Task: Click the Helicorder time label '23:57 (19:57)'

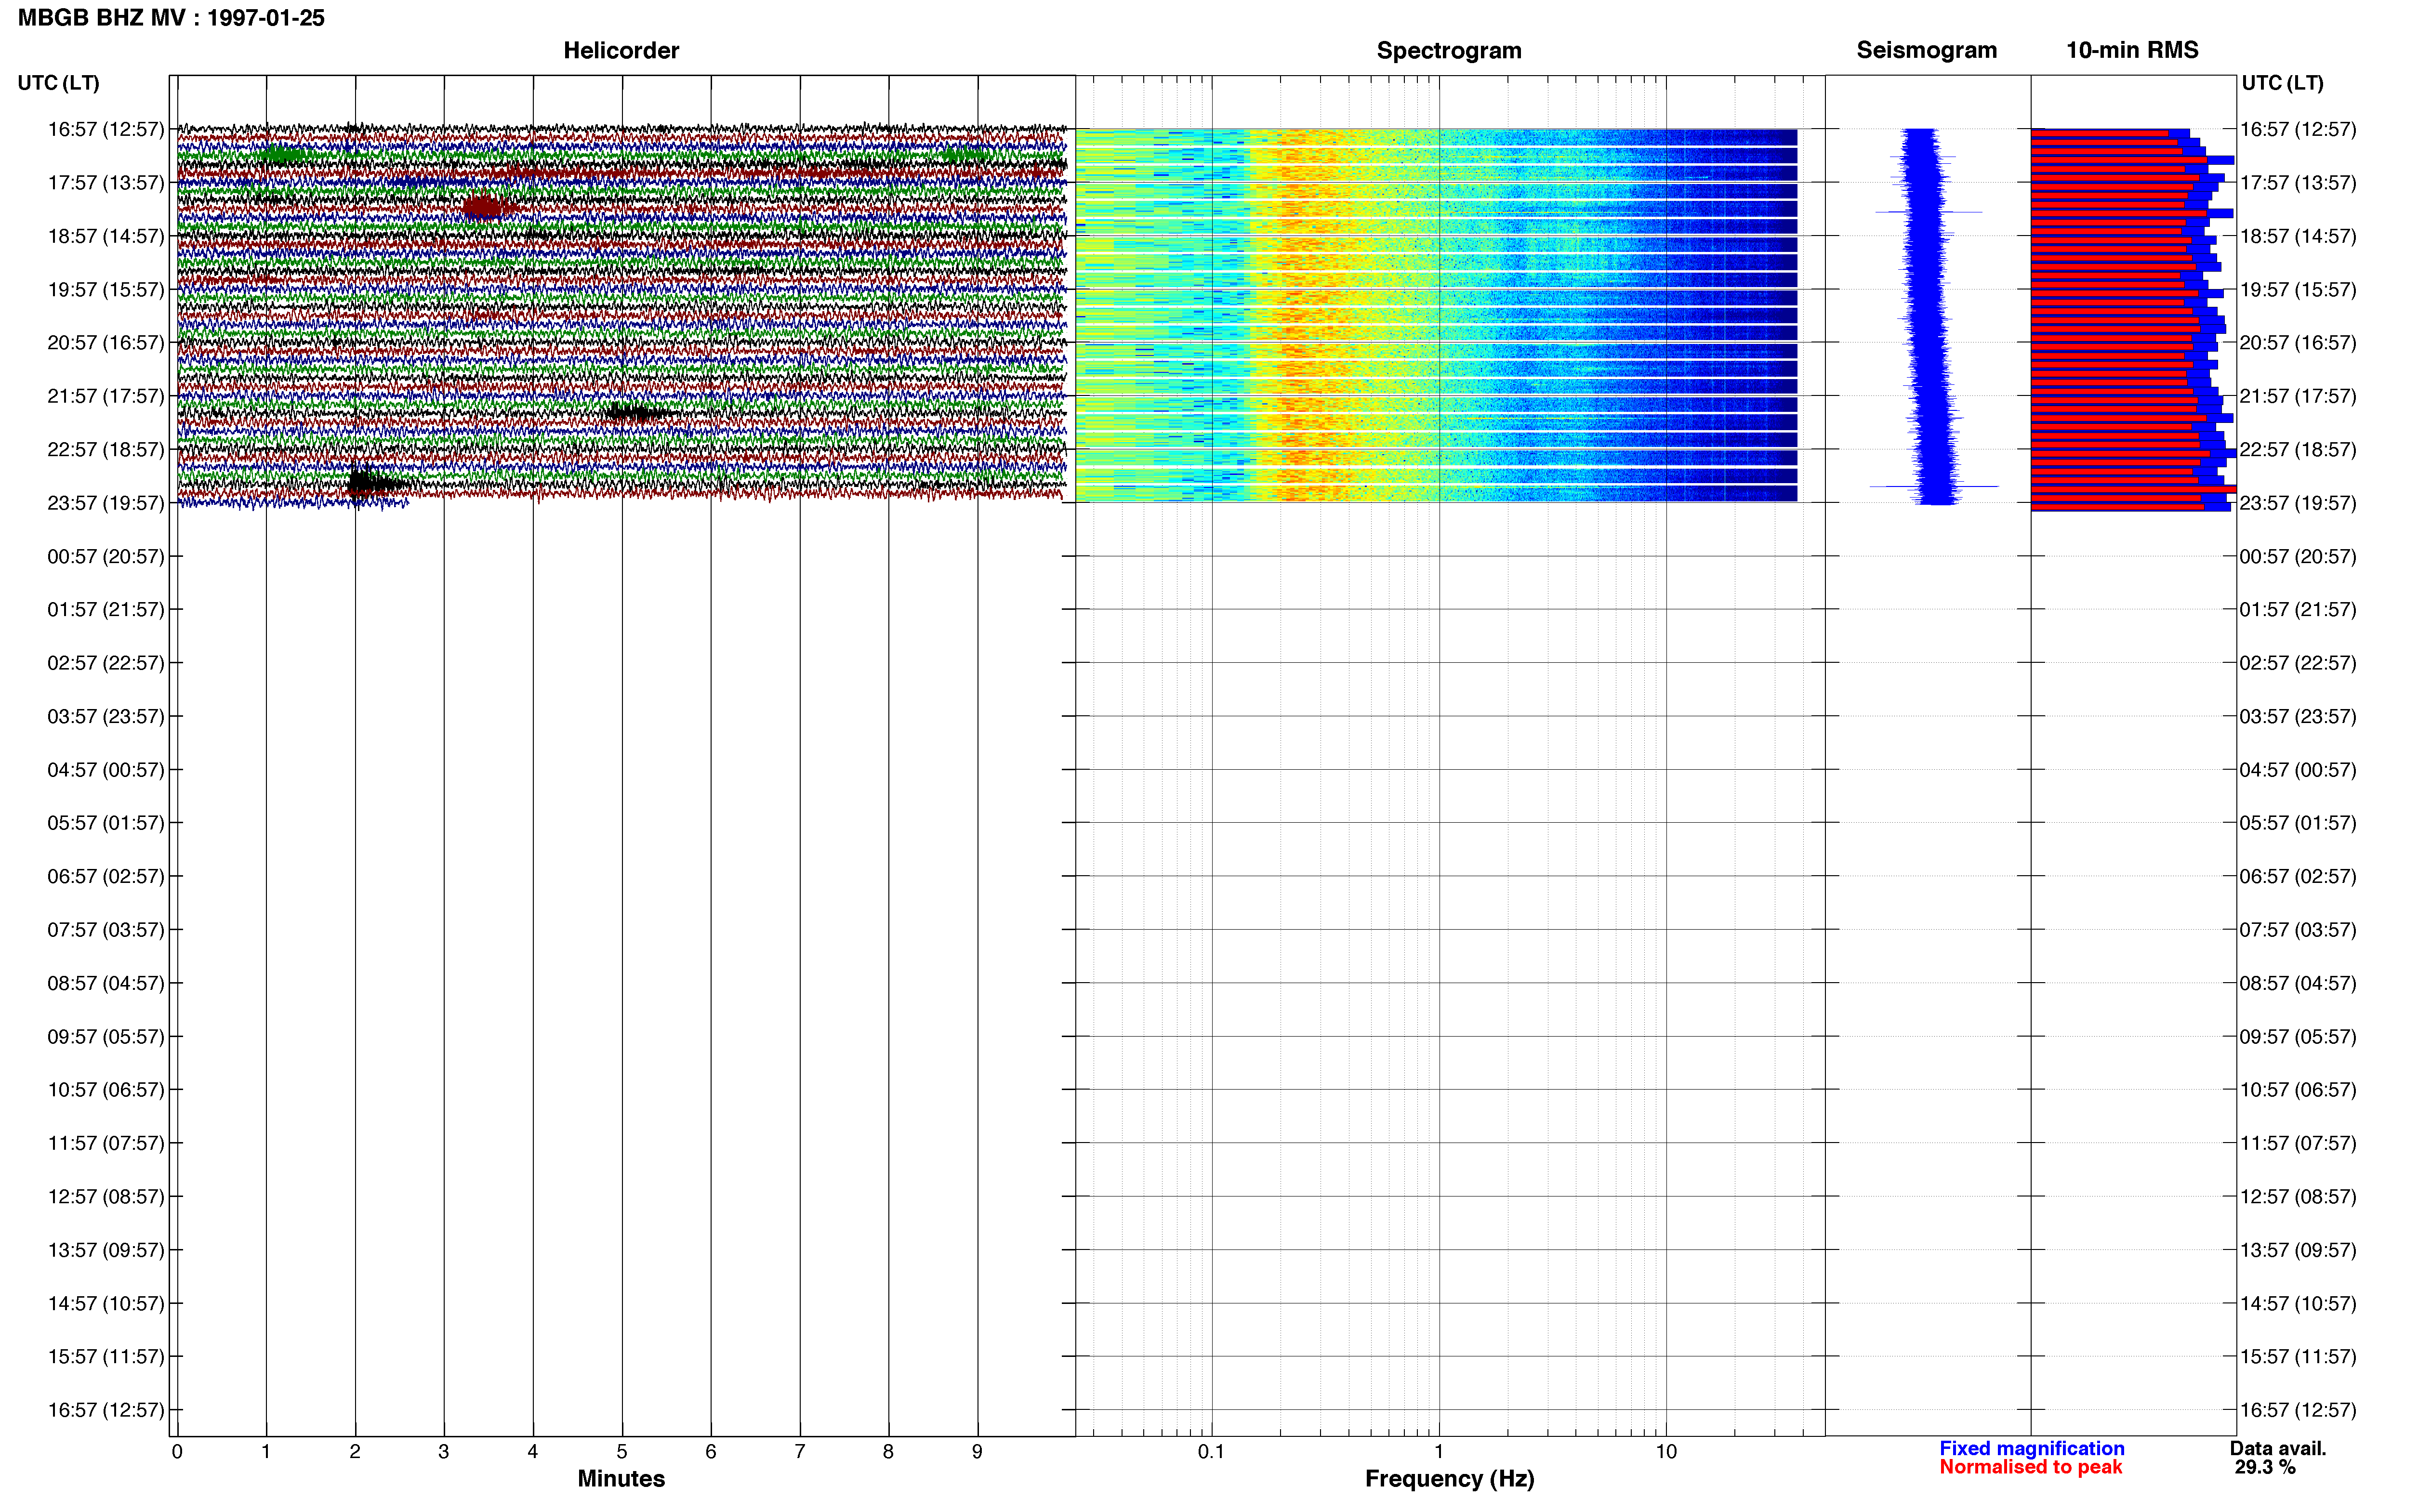Action: 105,502
